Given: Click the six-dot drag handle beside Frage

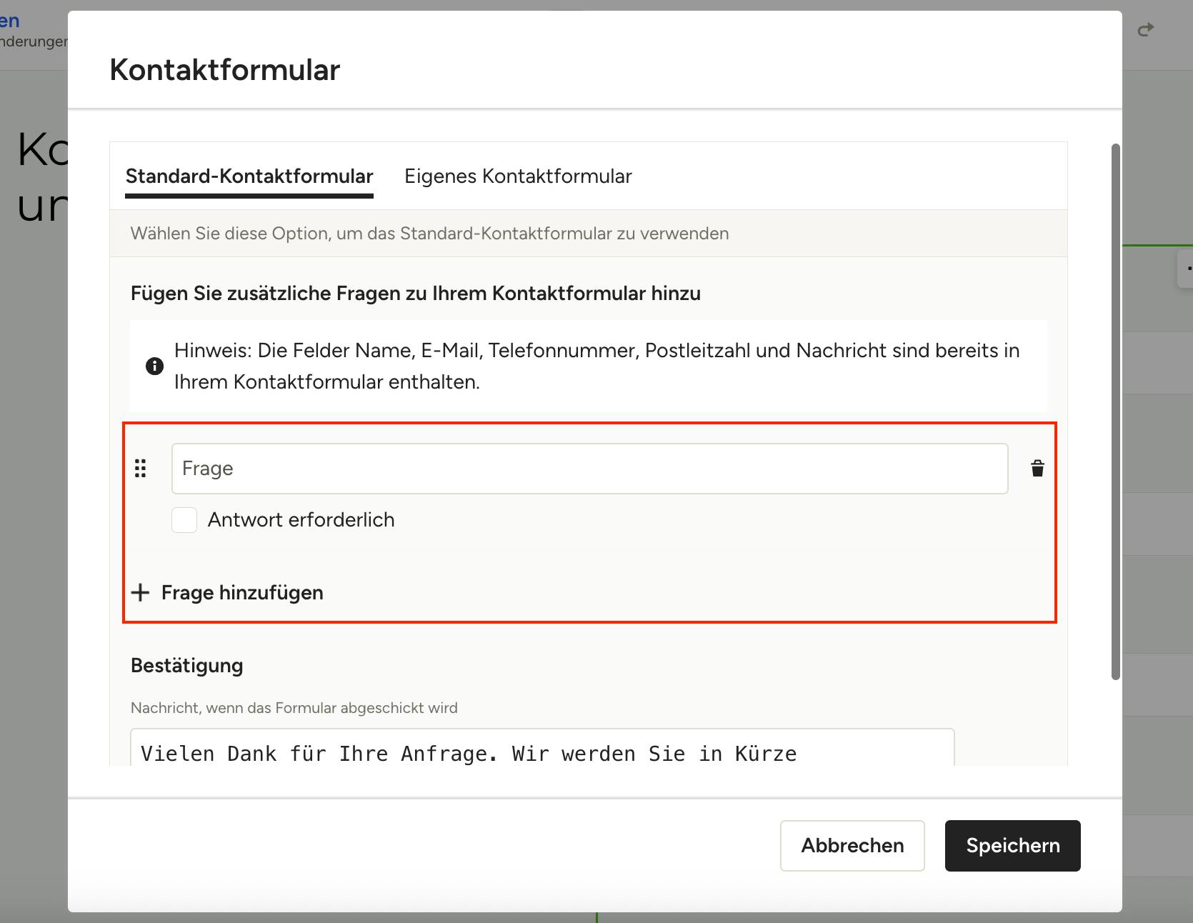Looking at the screenshot, I should (x=141, y=469).
